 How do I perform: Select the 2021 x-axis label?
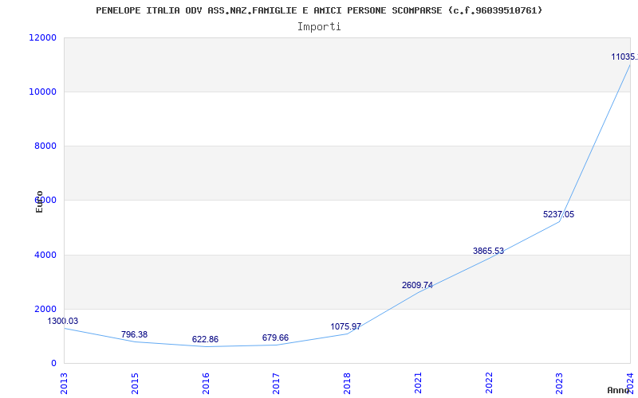click(x=418, y=380)
